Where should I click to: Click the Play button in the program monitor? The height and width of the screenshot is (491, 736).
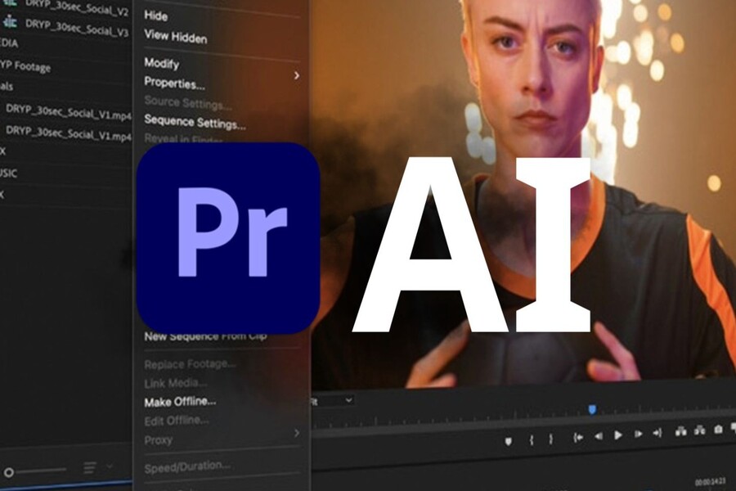tap(618, 437)
